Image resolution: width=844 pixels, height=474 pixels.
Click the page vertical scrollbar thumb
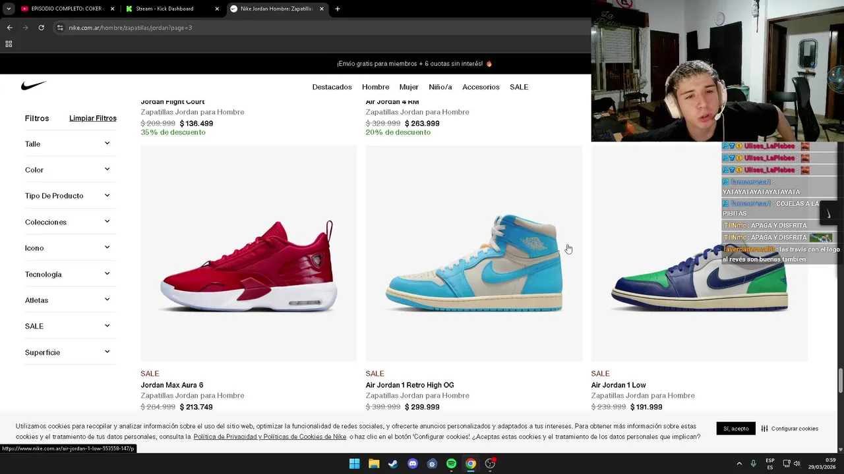841,380
